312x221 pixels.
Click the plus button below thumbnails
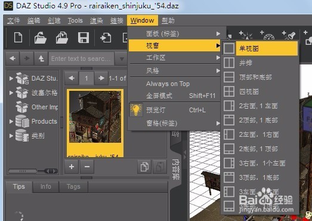(x=72, y=167)
